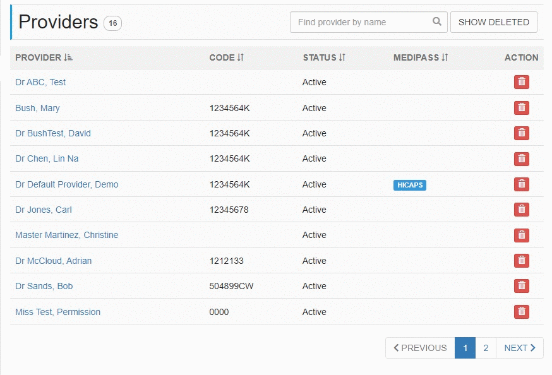Go to page 2
This screenshot has height=375, width=552.
pyautogui.click(x=486, y=348)
